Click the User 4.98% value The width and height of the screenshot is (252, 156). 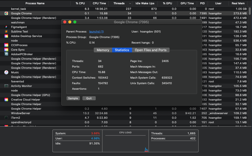(x=96, y=138)
